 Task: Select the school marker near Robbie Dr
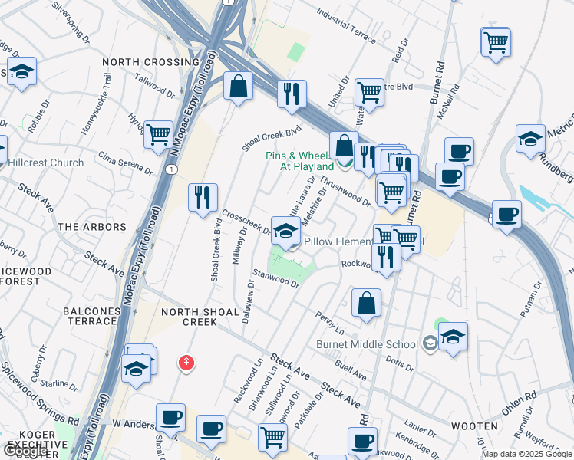pos(21,72)
